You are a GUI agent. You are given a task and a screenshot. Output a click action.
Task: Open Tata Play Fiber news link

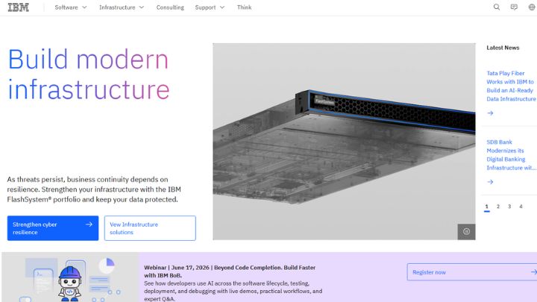coord(511,86)
